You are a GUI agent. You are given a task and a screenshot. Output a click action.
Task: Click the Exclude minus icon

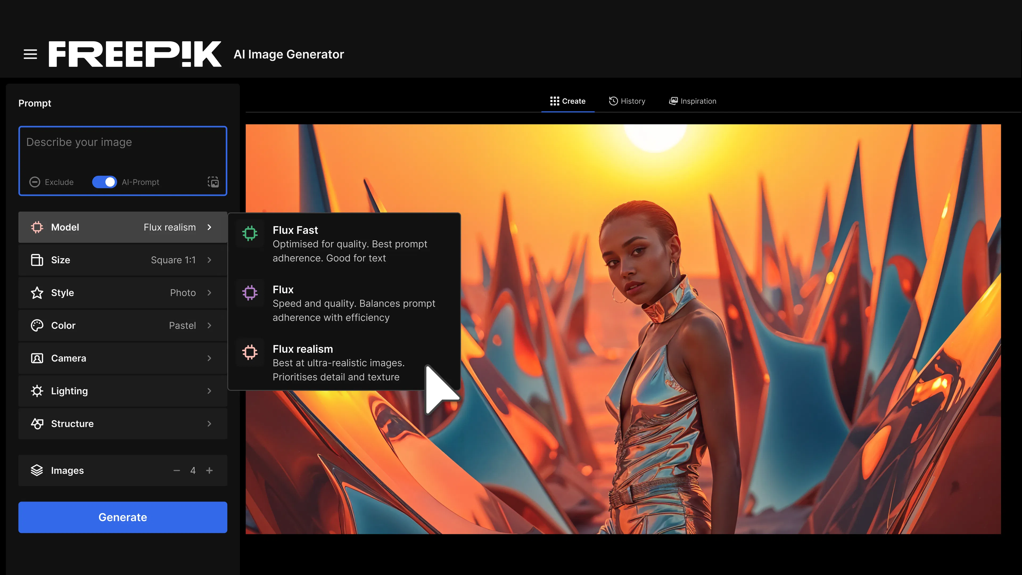point(35,182)
